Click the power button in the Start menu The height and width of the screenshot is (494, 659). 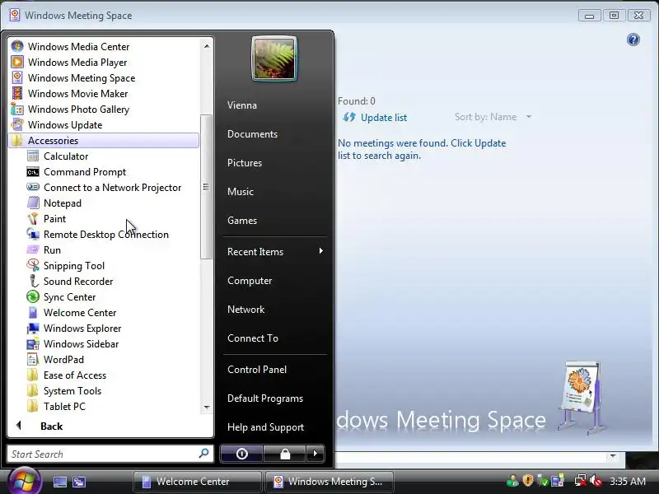pyautogui.click(x=241, y=454)
